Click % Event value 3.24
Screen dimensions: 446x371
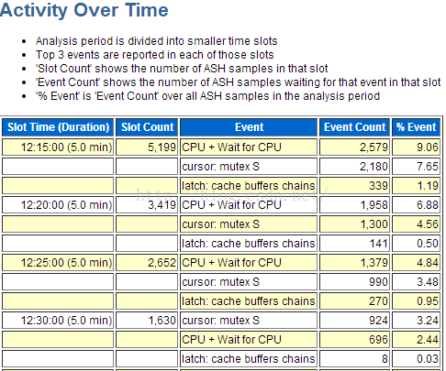[x=428, y=321]
